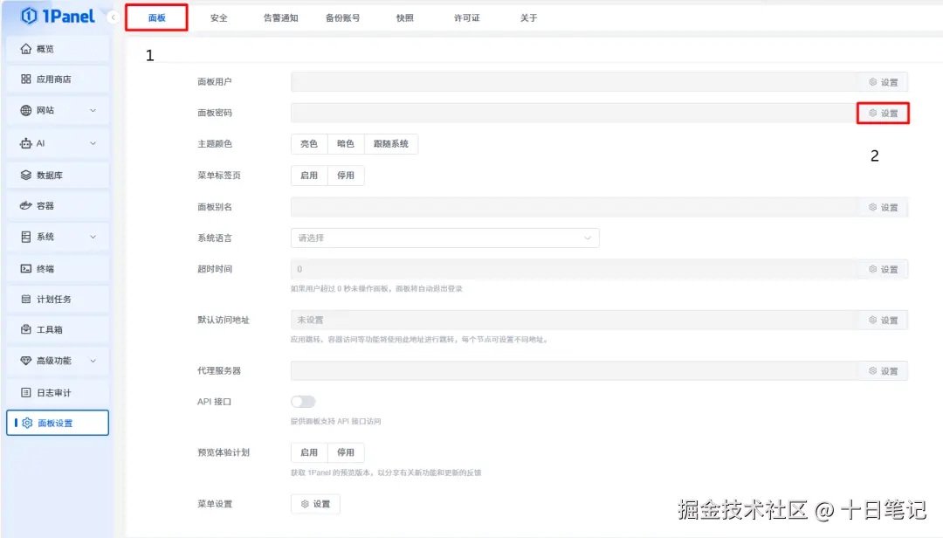
Task: Switch to the 面板 tab
Action: [x=157, y=18]
